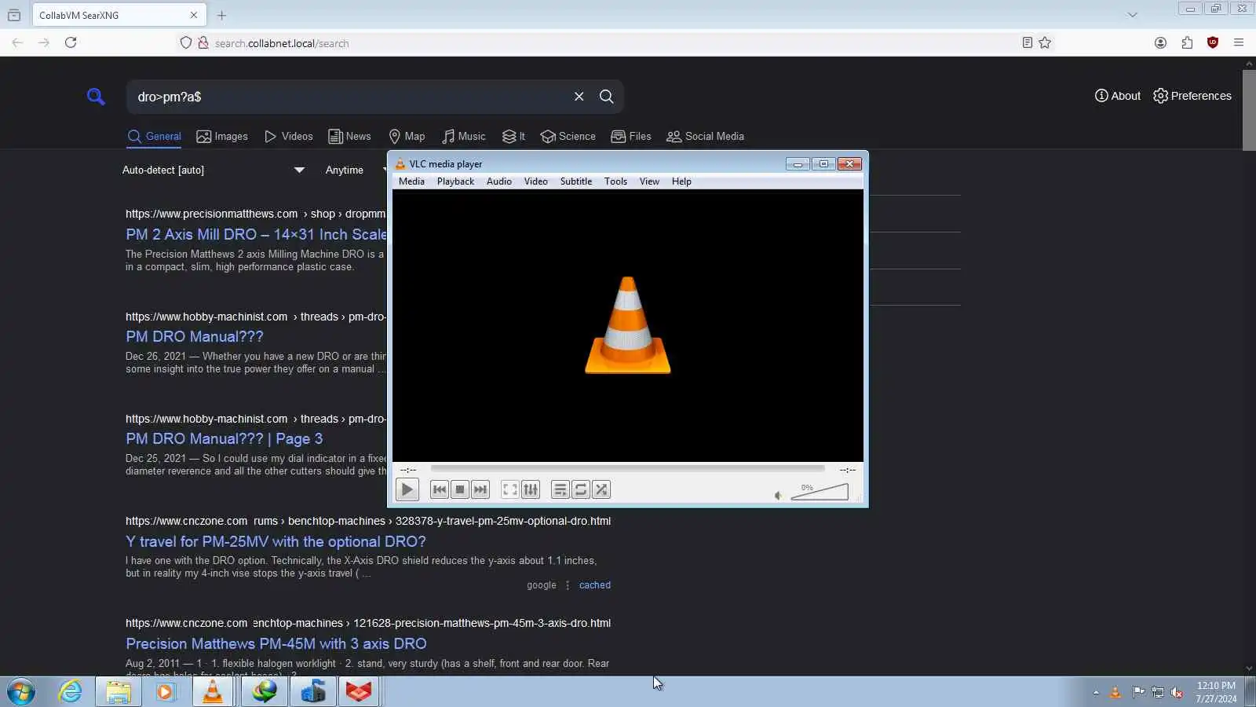1256x707 pixels.
Task: Show hidden system tray icons
Action: click(x=1096, y=693)
